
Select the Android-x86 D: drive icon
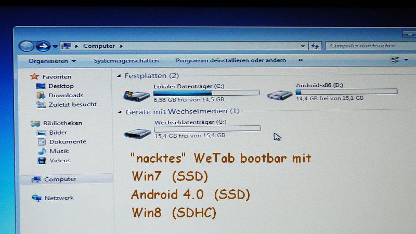[x=280, y=95]
